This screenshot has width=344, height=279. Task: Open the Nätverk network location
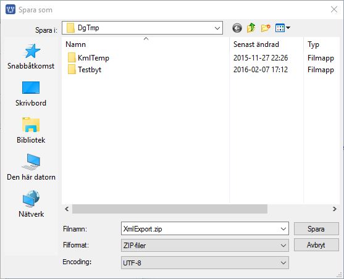pyautogui.click(x=31, y=204)
